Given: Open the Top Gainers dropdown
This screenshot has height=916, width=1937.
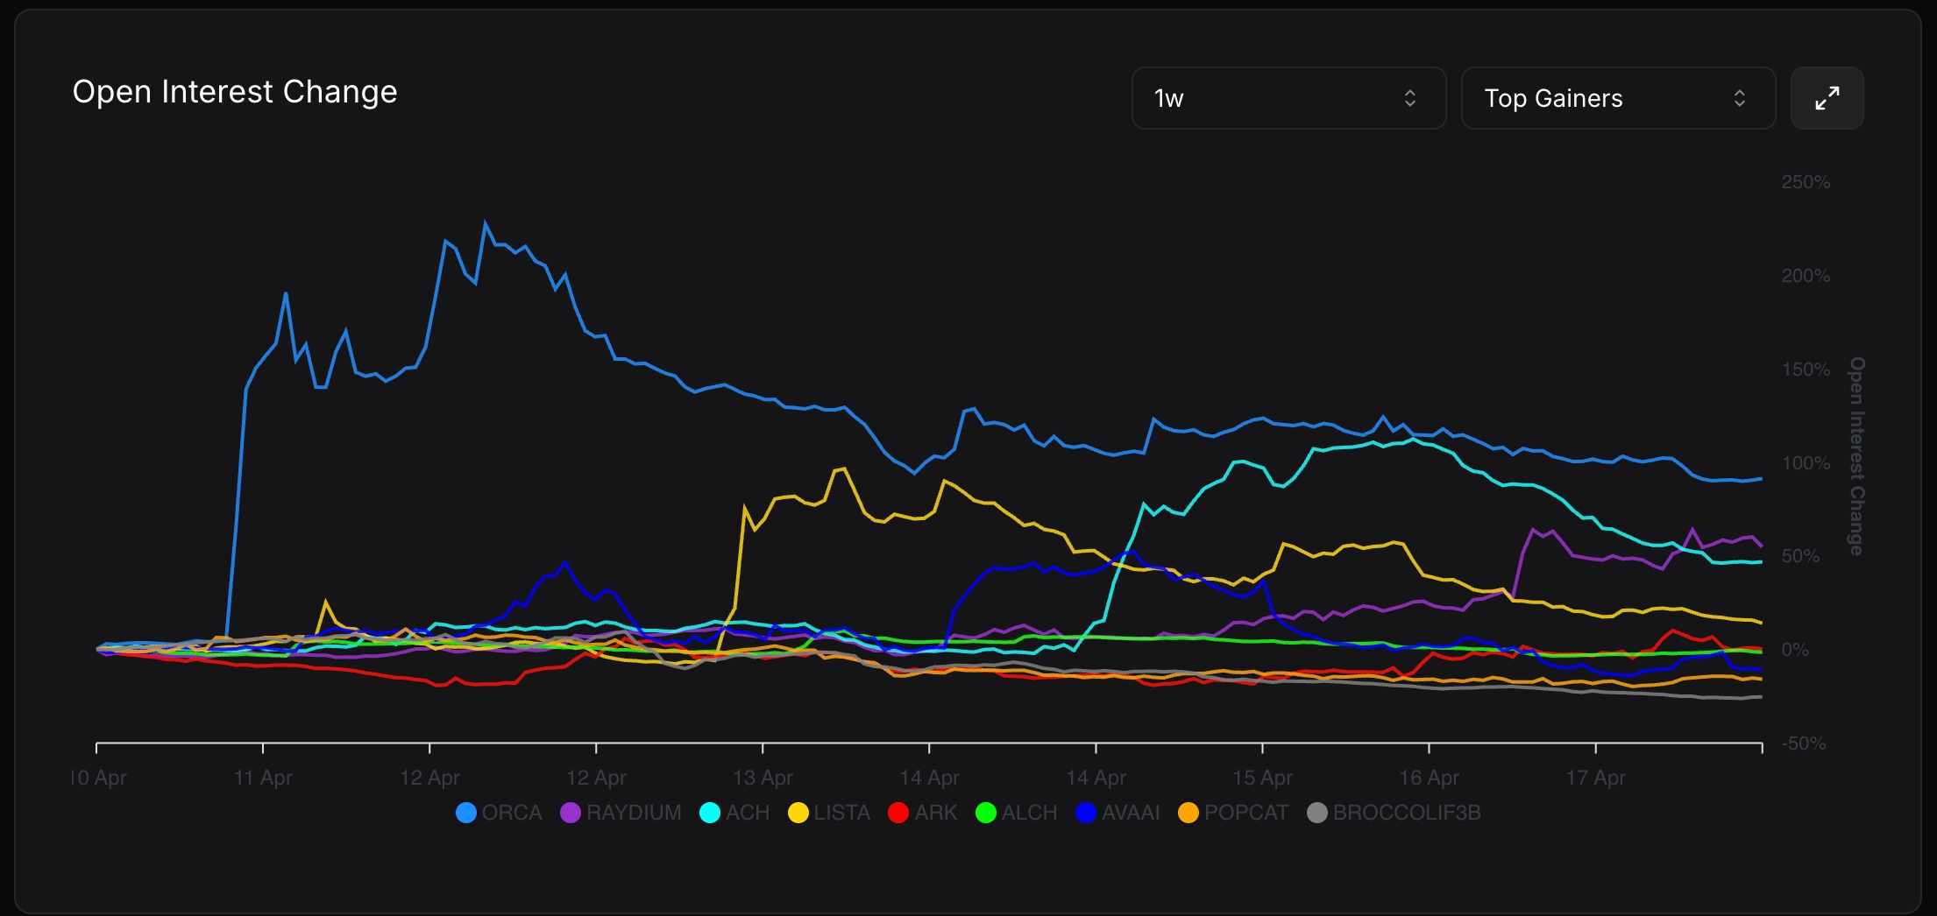Looking at the screenshot, I should [x=1617, y=98].
